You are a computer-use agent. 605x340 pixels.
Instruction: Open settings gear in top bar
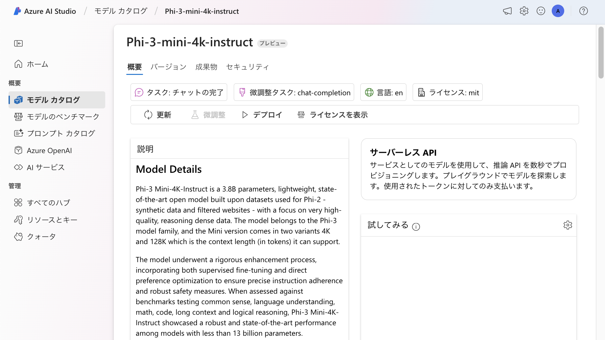524,11
